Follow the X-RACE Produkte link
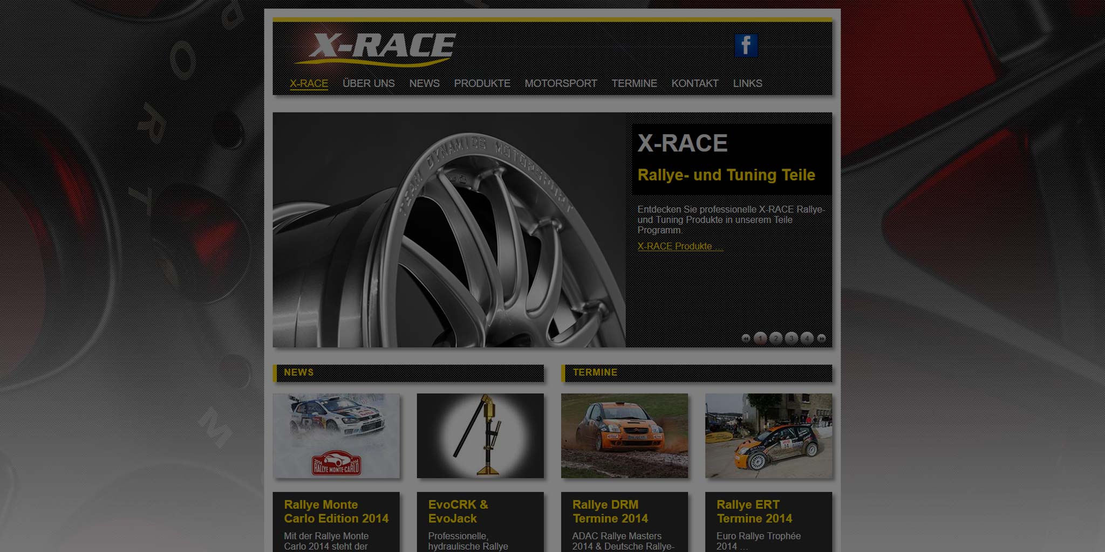 pos(680,246)
